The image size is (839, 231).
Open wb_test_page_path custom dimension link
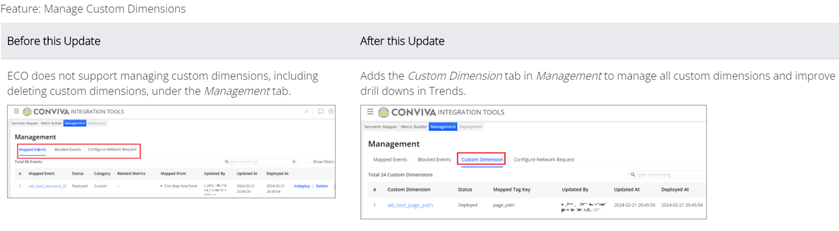click(410, 205)
